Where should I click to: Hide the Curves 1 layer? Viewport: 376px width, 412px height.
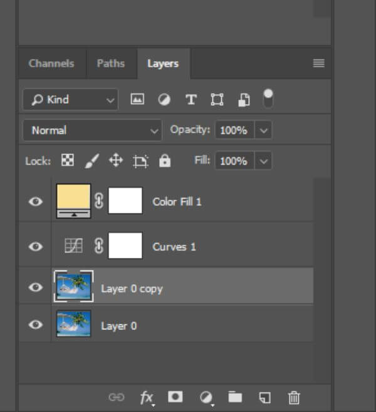[36, 247]
